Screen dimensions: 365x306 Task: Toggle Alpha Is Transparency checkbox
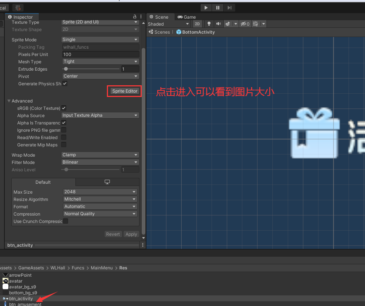(64, 123)
